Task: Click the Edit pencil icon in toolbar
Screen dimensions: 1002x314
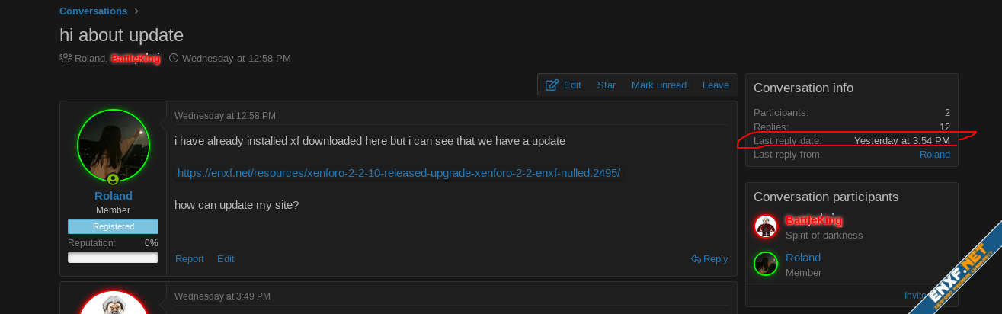Action: 552,85
